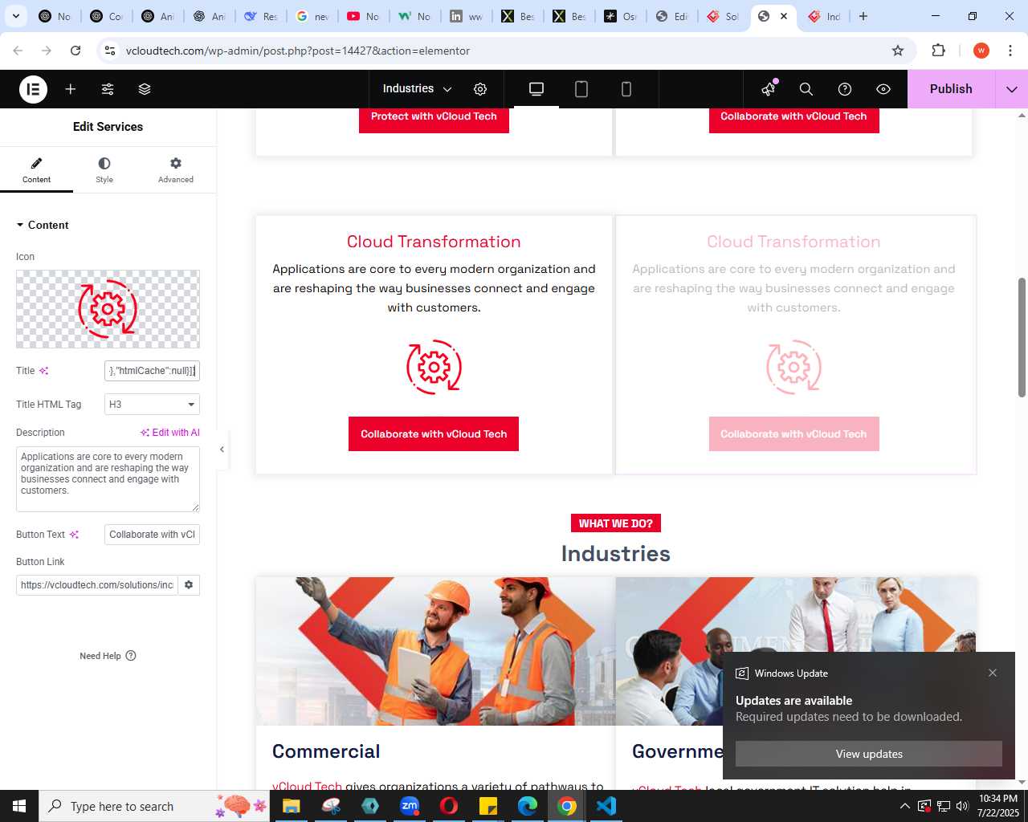Click the service icon image preview

click(108, 309)
